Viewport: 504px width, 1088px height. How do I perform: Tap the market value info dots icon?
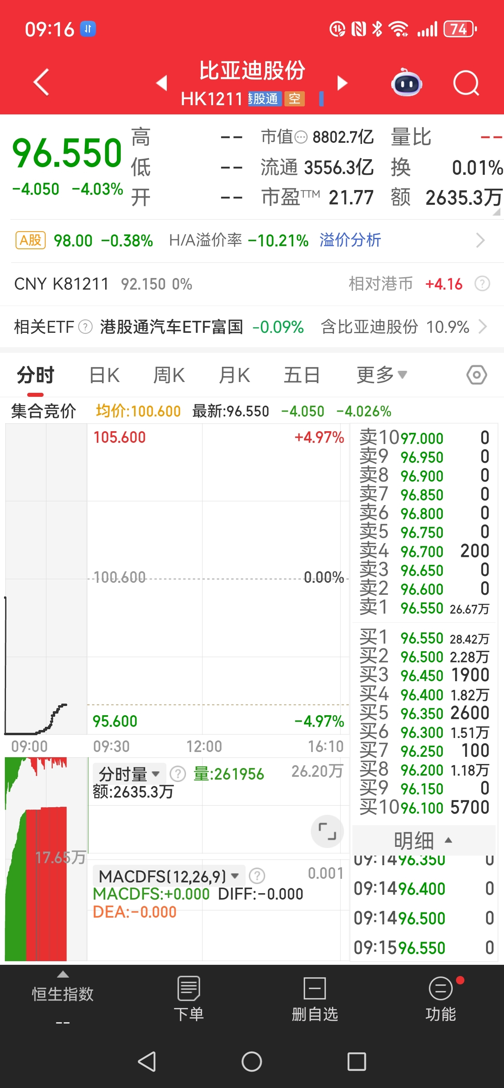click(x=300, y=137)
